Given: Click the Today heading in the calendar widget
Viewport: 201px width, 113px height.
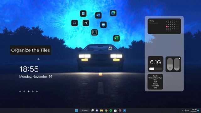Looking at the screenshot, I should coord(152,21).
